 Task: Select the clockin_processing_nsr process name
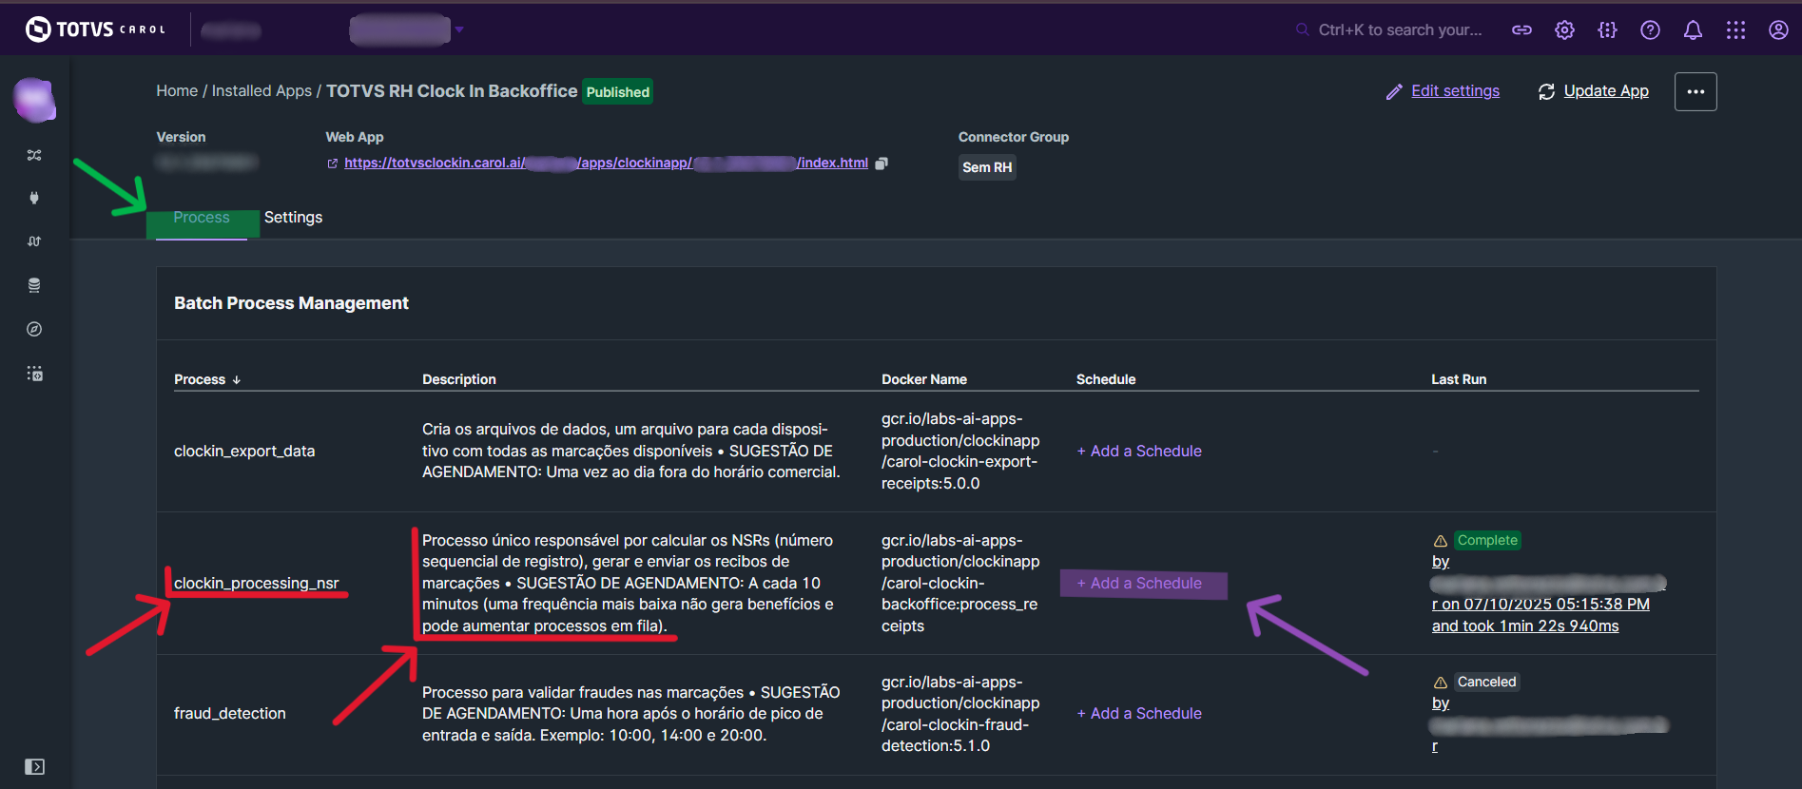(257, 584)
